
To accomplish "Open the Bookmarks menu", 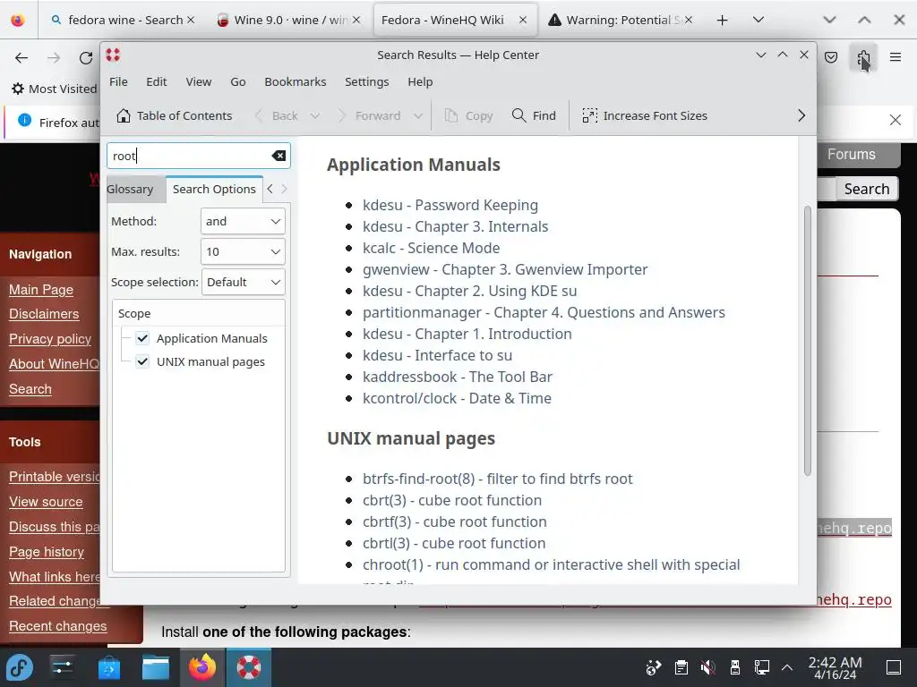I will point(295,81).
